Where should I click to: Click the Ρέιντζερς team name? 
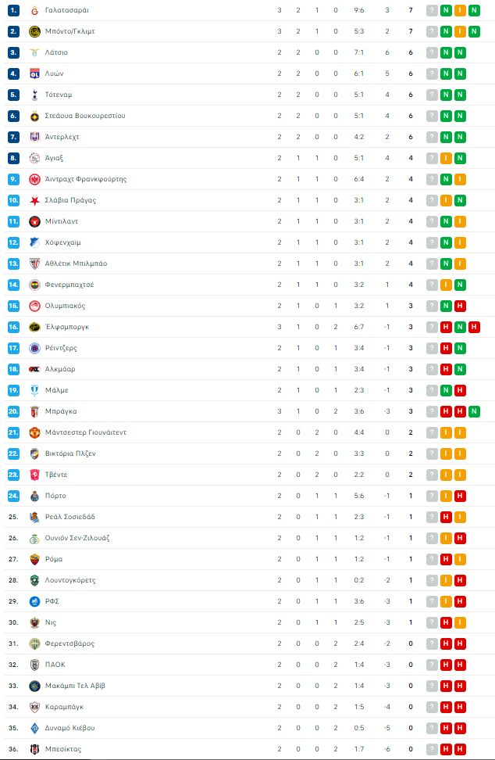click(61, 348)
